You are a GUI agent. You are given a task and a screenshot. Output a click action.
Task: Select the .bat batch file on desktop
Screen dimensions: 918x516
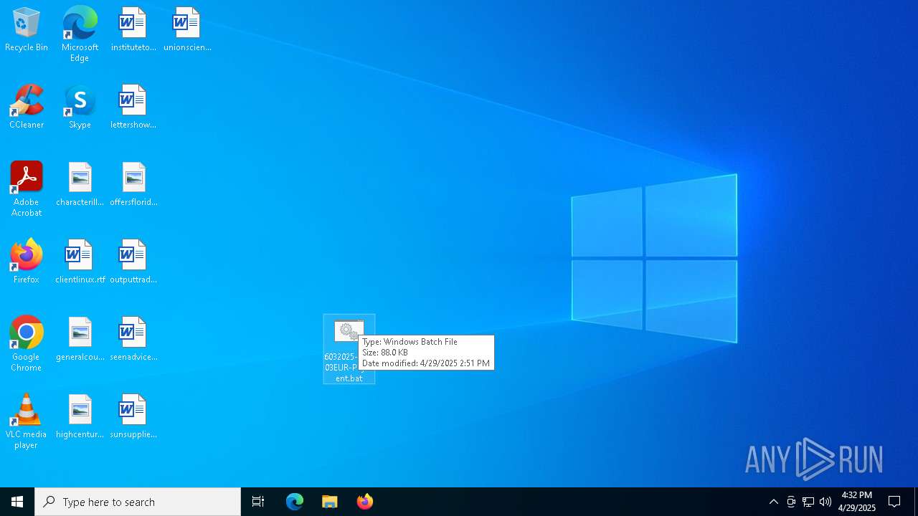point(349,349)
